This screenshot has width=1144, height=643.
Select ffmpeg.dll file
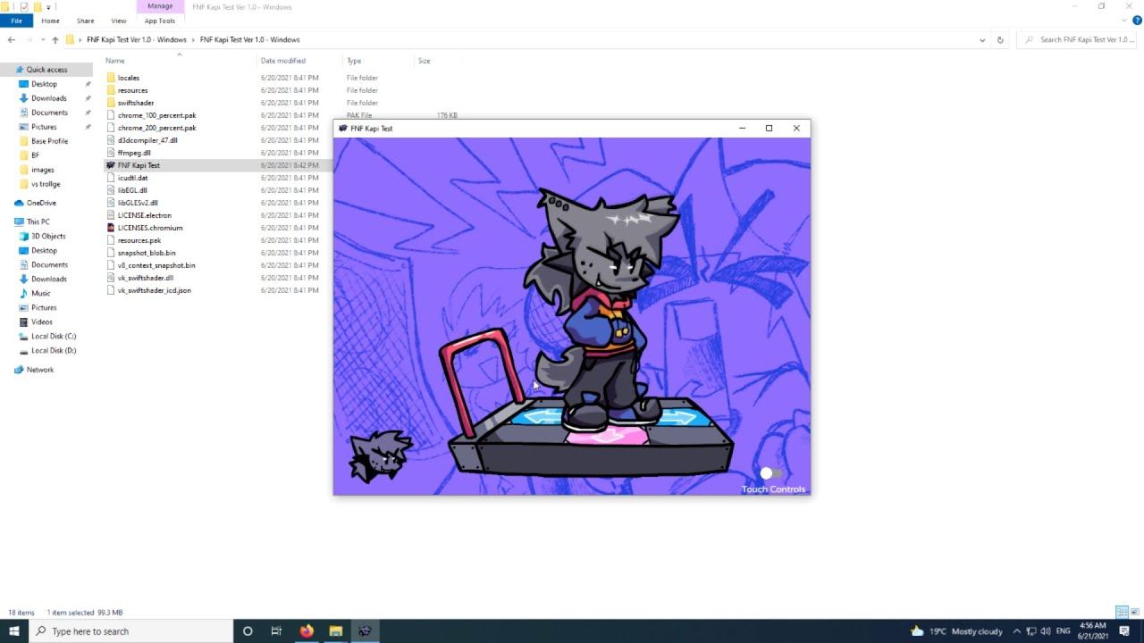[134, 153]
